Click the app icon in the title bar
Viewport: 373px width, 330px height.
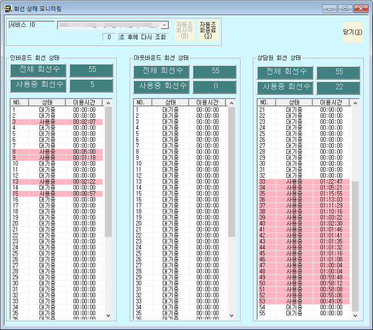pos(8,9)
